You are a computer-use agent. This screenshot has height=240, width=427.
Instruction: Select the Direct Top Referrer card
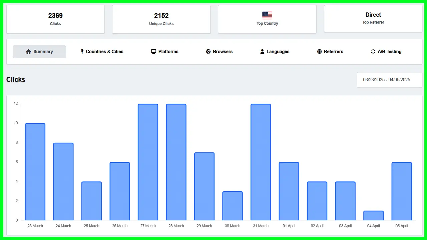[373, 18]
